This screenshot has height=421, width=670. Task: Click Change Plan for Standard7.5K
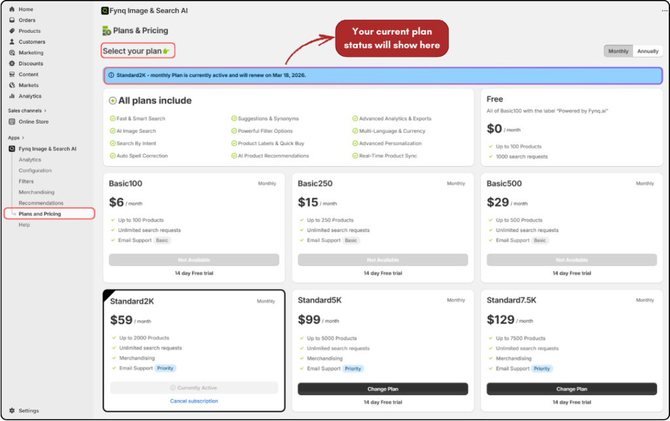point(572,389)
